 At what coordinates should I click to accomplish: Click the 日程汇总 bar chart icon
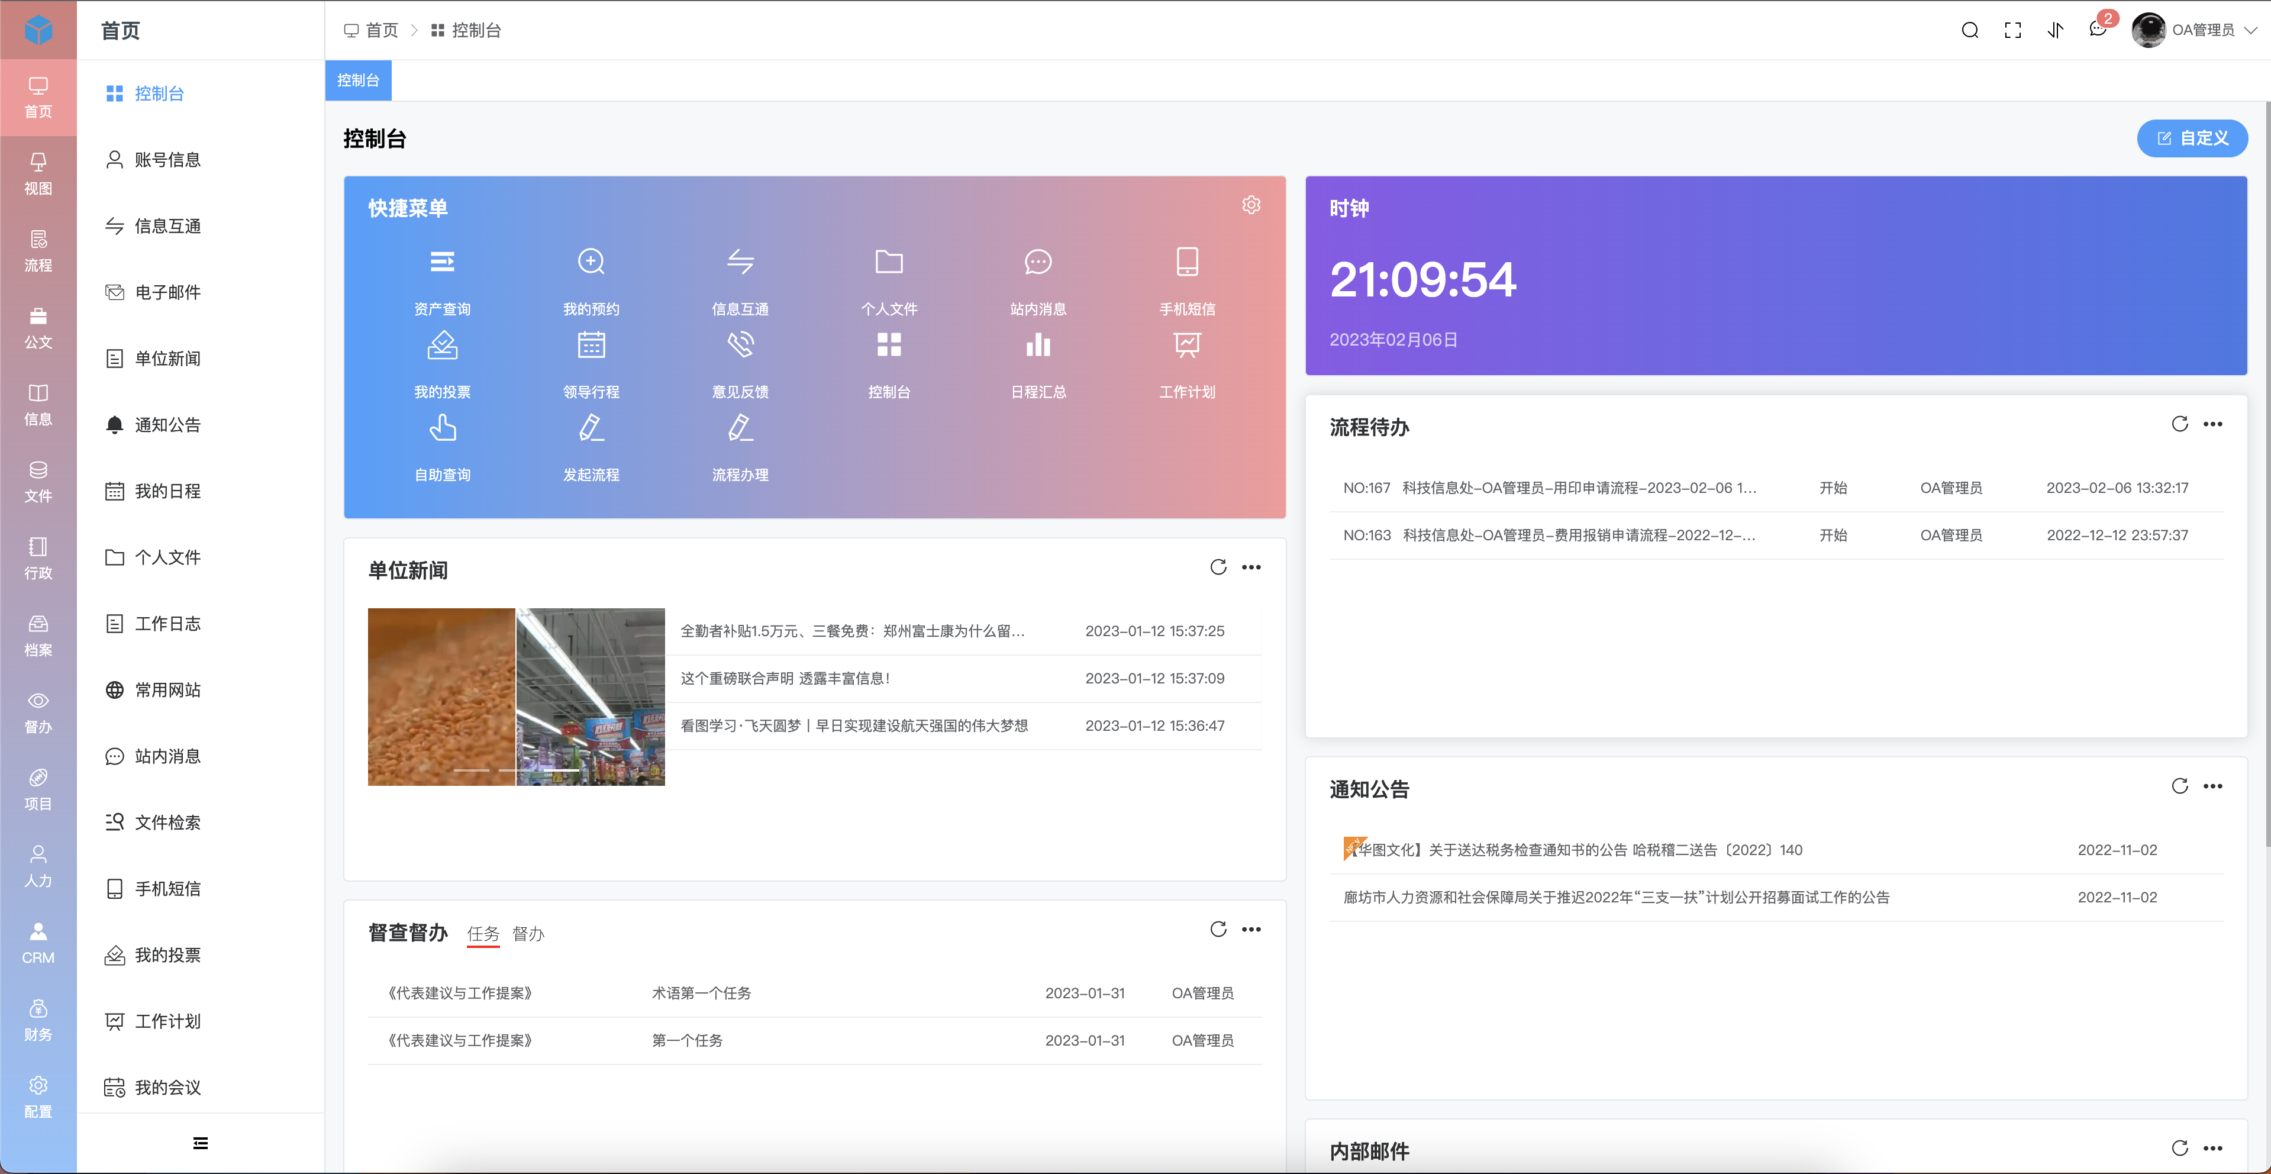tap(1038, 344)
